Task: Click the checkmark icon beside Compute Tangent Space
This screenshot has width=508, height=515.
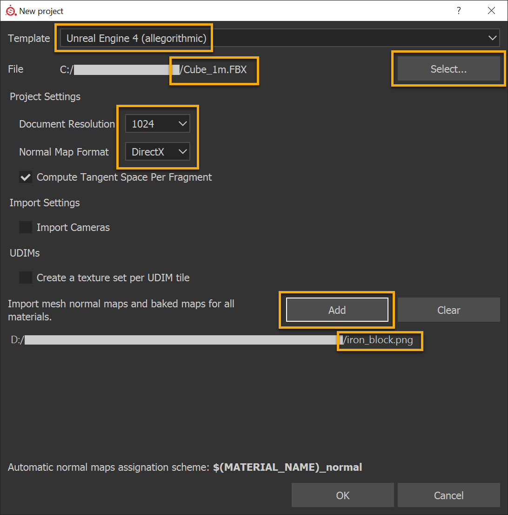Action: [x=26, y=177]
